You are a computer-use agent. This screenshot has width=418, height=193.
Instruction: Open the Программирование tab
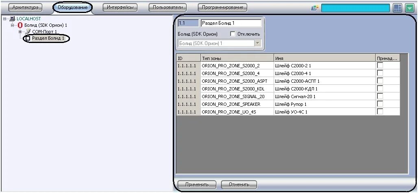point(222,7)
